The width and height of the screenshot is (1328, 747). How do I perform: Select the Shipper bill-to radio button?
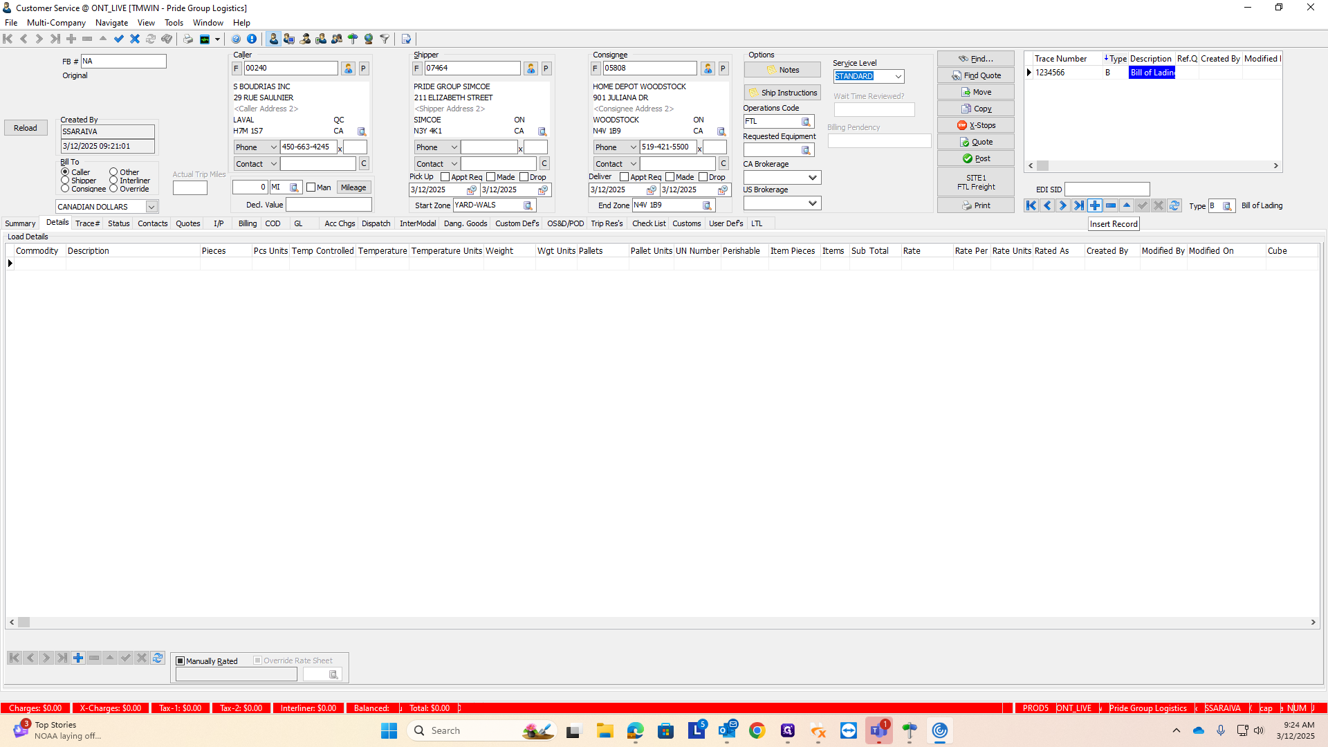(x=65, y=181)
